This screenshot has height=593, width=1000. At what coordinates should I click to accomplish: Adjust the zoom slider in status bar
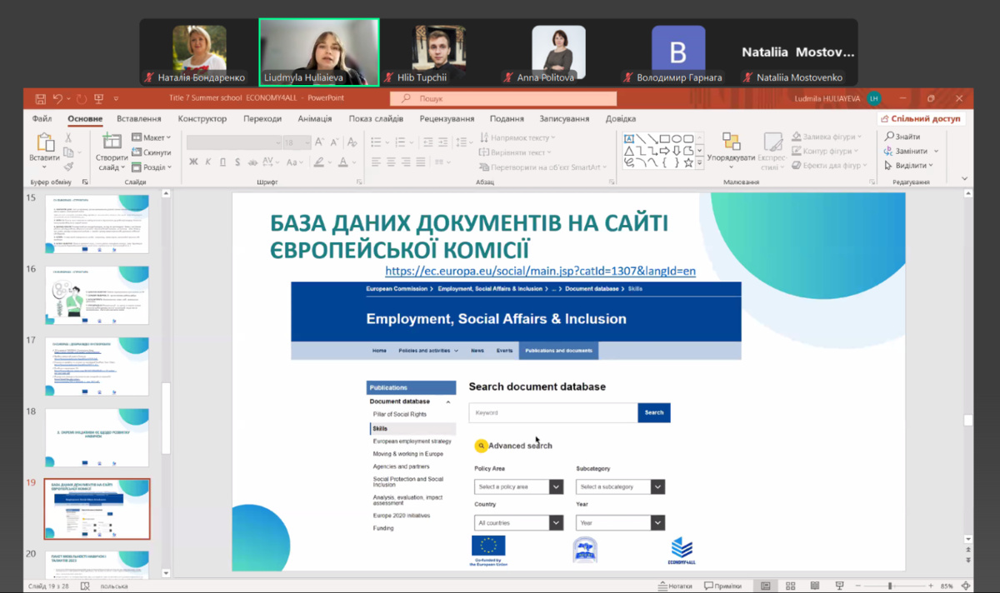(x=891, y=586)
